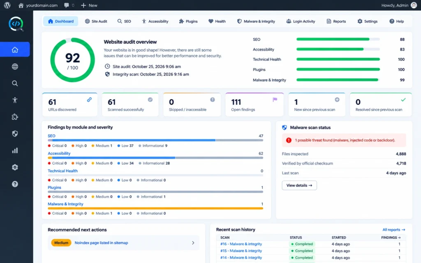The width and height of the screenshot is (421, 263).
Task: Open Settings gear icon in sidebar
Action: 15,167
